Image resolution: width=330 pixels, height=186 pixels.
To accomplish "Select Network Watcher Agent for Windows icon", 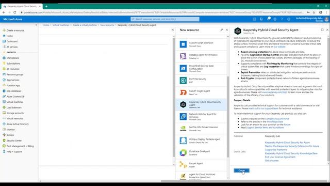I will [x=183, y=116].
